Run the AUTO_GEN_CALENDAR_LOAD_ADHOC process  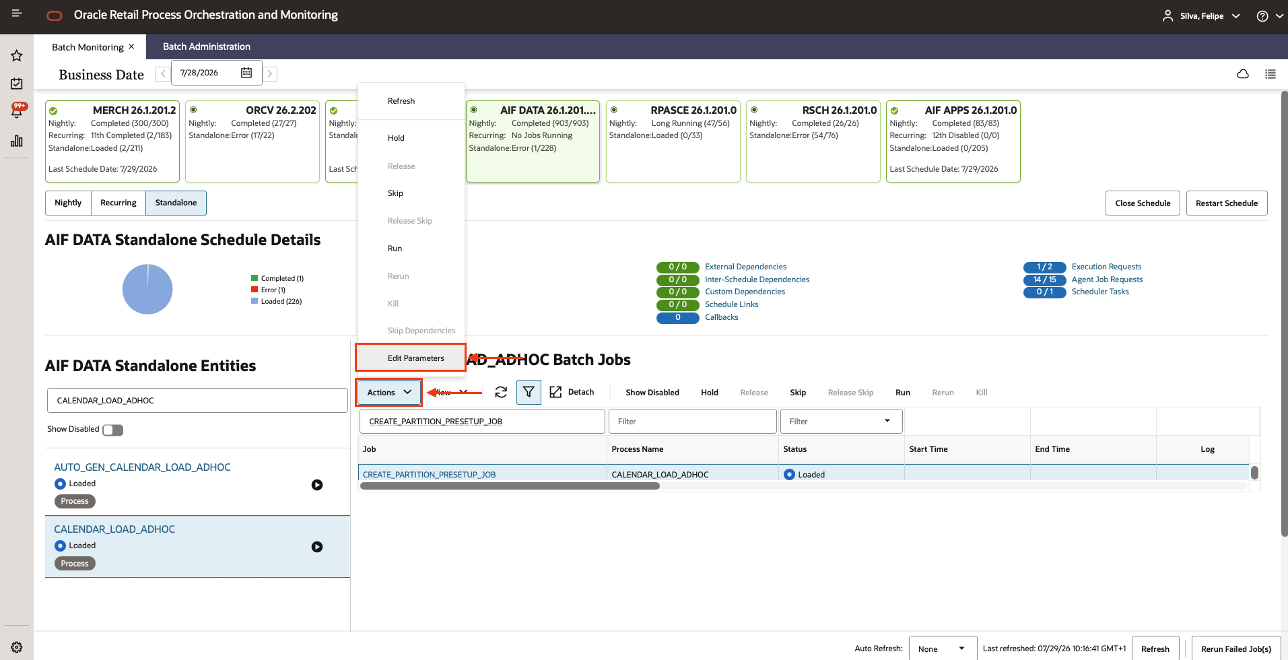tap(317, 485)
